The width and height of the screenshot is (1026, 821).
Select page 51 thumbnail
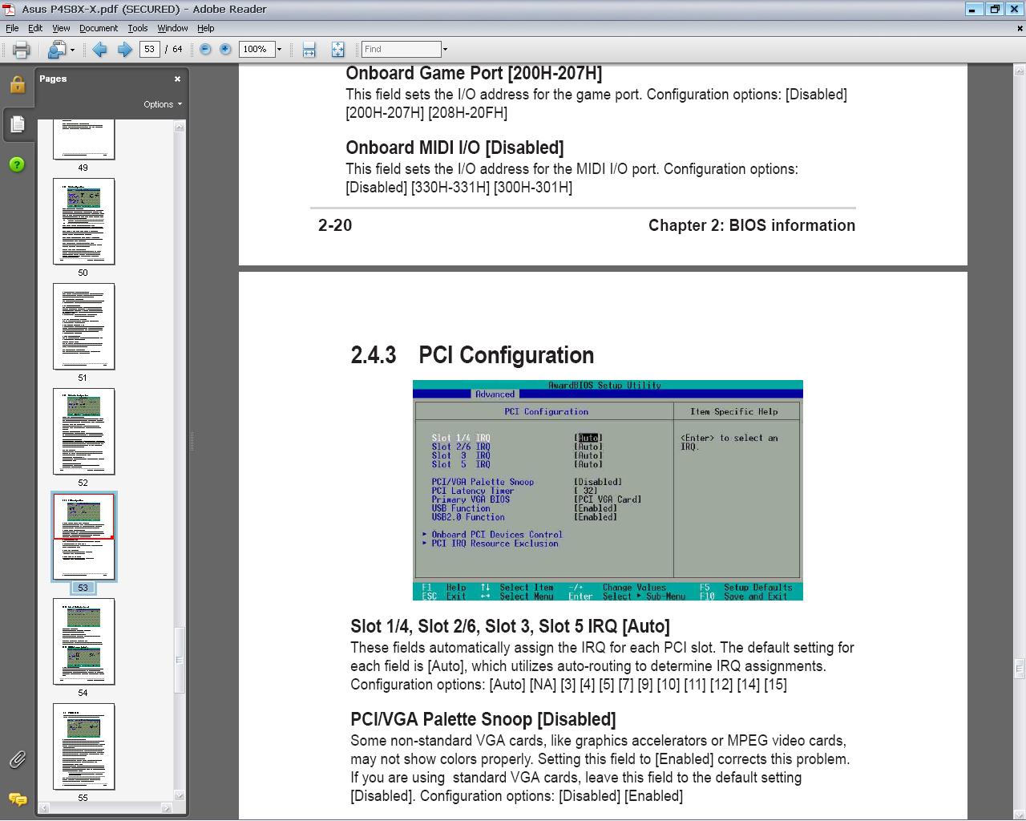point(83,326)
